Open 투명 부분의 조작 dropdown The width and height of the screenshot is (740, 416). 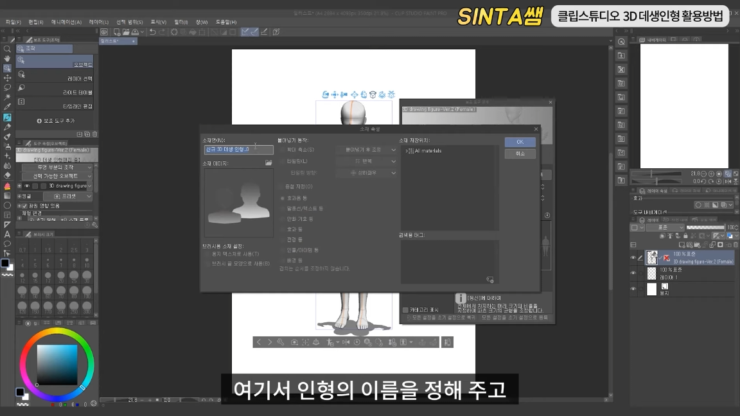click(x=58, y=168)
